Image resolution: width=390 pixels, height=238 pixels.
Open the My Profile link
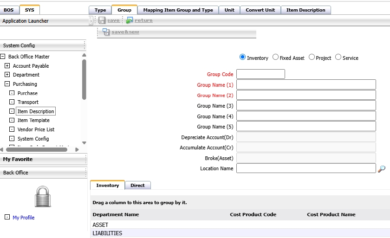click(x=24, y=218)
